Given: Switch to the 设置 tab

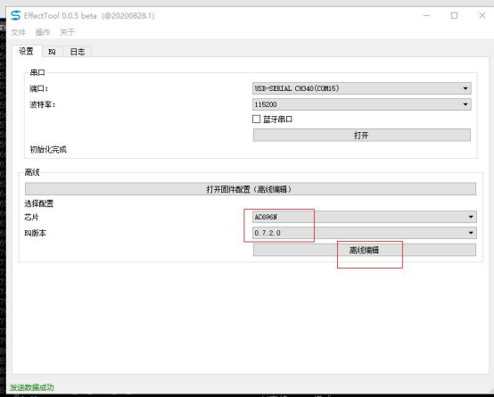Looking at the screenshot, I should pos(27,51).
